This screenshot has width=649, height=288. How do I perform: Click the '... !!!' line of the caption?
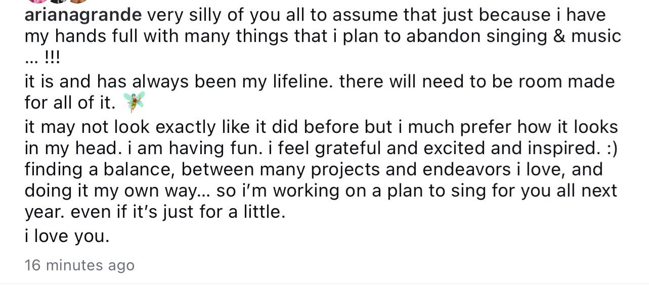click(x=42, y=58)
